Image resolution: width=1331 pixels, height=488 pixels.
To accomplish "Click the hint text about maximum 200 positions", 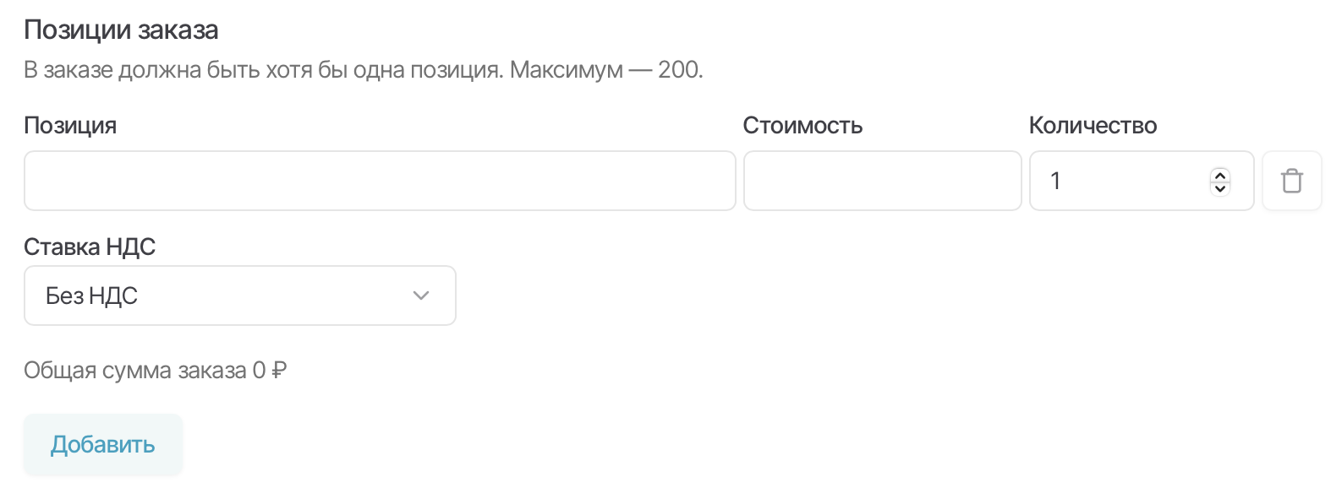I will pos(364,70).
